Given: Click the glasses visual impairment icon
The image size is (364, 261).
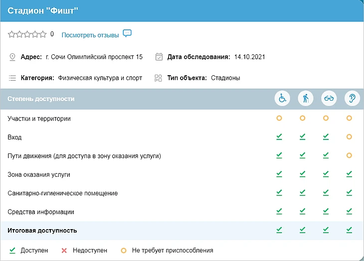Looking at the screenshot, I should click(x=329, y=99).
